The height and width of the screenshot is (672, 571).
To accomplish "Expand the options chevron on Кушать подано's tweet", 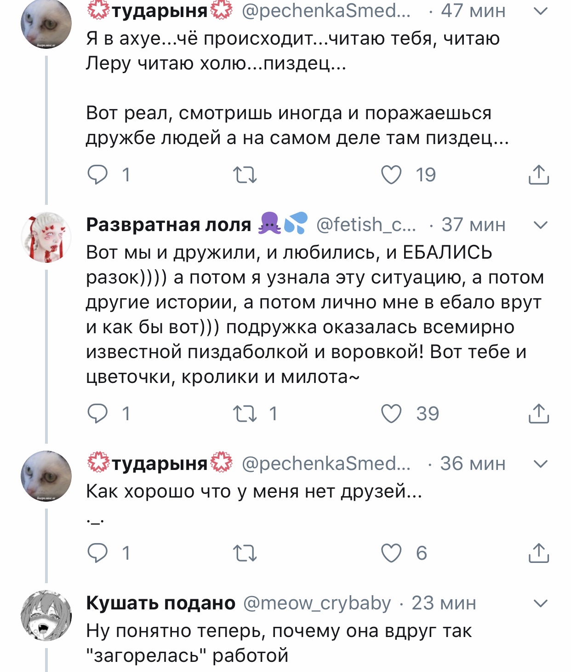I will click(541, 603).
